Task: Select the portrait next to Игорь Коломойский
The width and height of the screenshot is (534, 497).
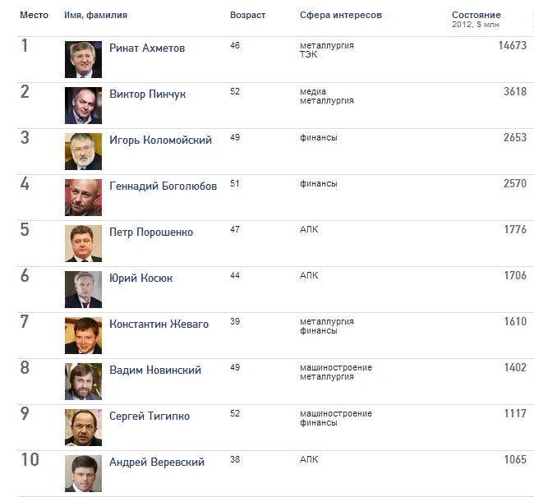Action: click(x=83, y=152)
